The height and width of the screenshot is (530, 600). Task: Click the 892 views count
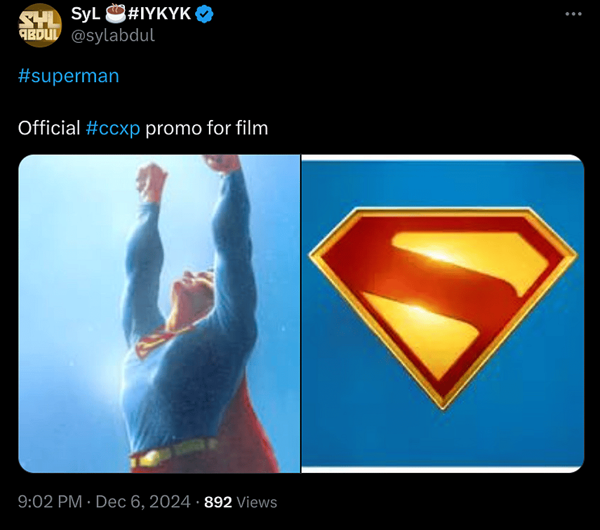point(216,502)
